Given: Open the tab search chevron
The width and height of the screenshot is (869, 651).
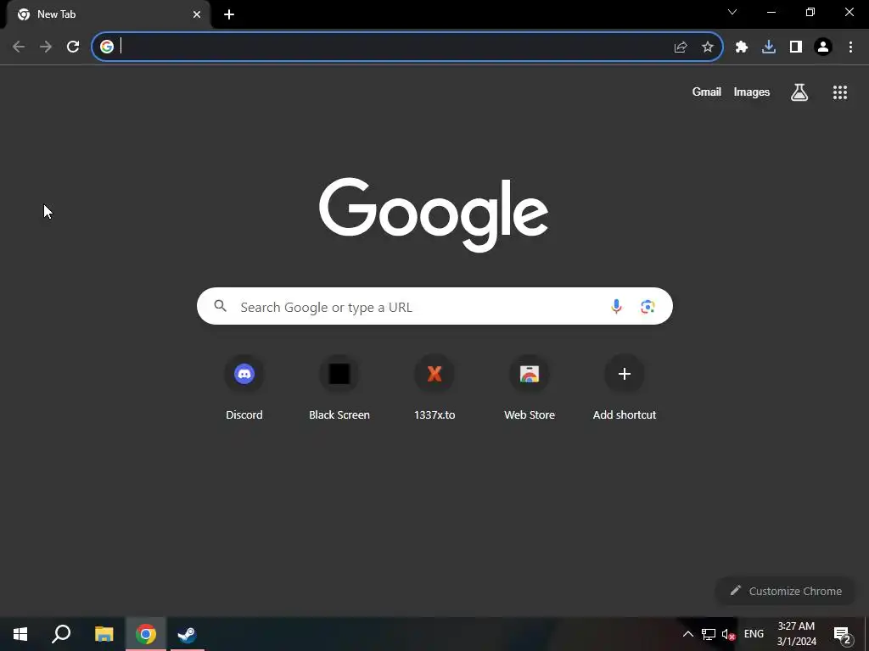Looking at the screenshot, I should pos(732,12).
